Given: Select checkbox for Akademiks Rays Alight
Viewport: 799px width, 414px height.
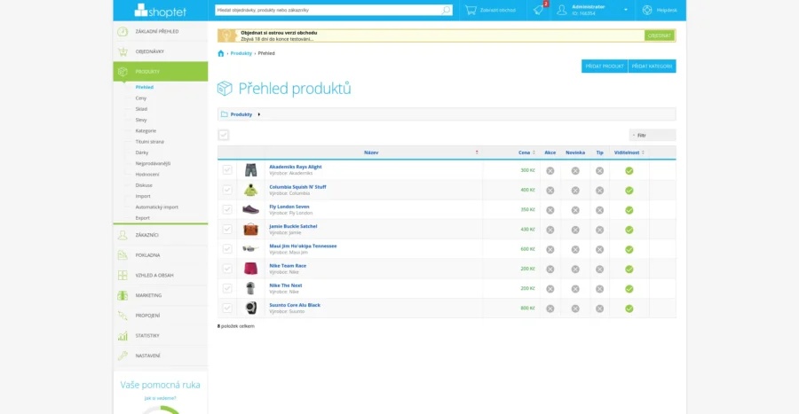Looking at the screenshot, I should (227, 170).
